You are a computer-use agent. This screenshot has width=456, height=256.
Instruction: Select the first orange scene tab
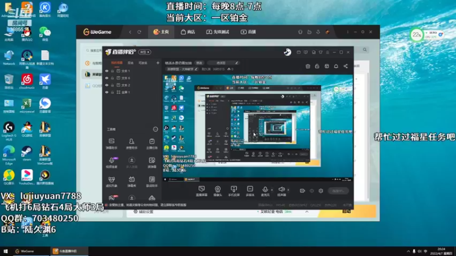point(117,63)
